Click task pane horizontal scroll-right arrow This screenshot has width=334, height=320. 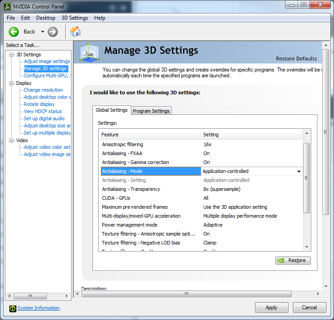click(67, 296)
